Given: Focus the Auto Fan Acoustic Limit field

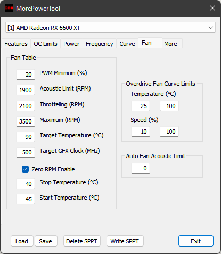Looking at the screenshot, I should tap(141, 168).
